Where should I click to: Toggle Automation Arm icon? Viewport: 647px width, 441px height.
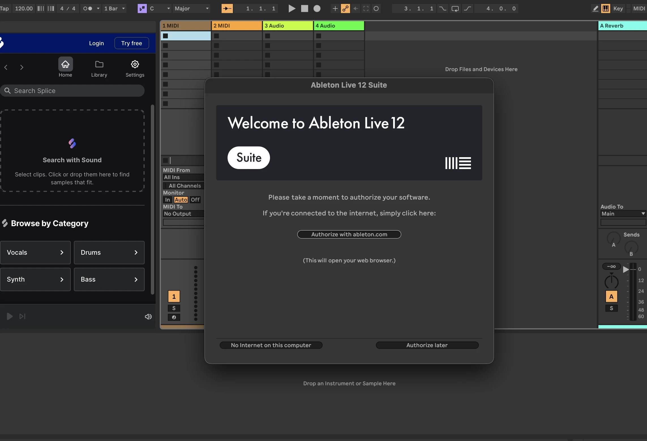(x=345, y=8)
